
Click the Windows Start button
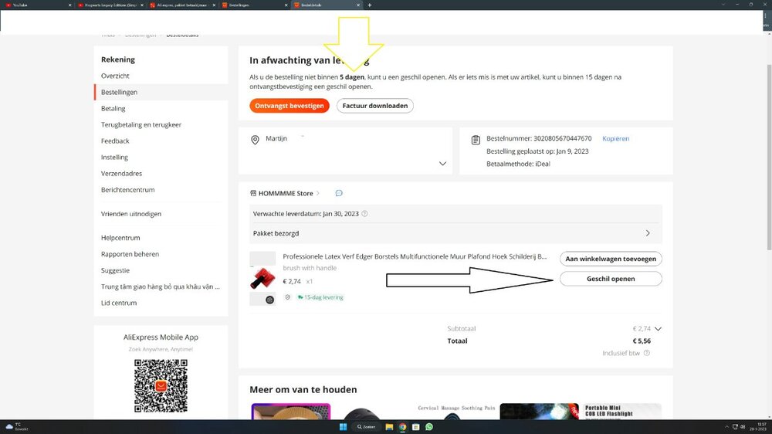(343, 426)
